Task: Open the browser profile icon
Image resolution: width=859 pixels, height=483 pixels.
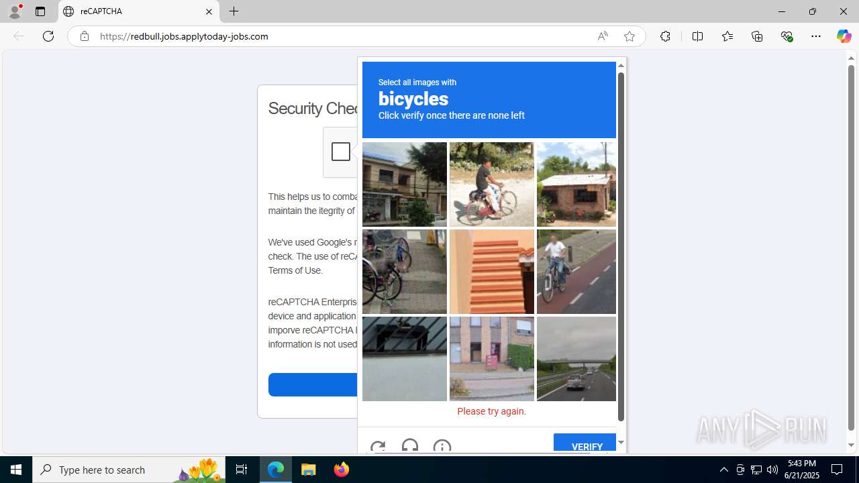Action: (15, 11)
